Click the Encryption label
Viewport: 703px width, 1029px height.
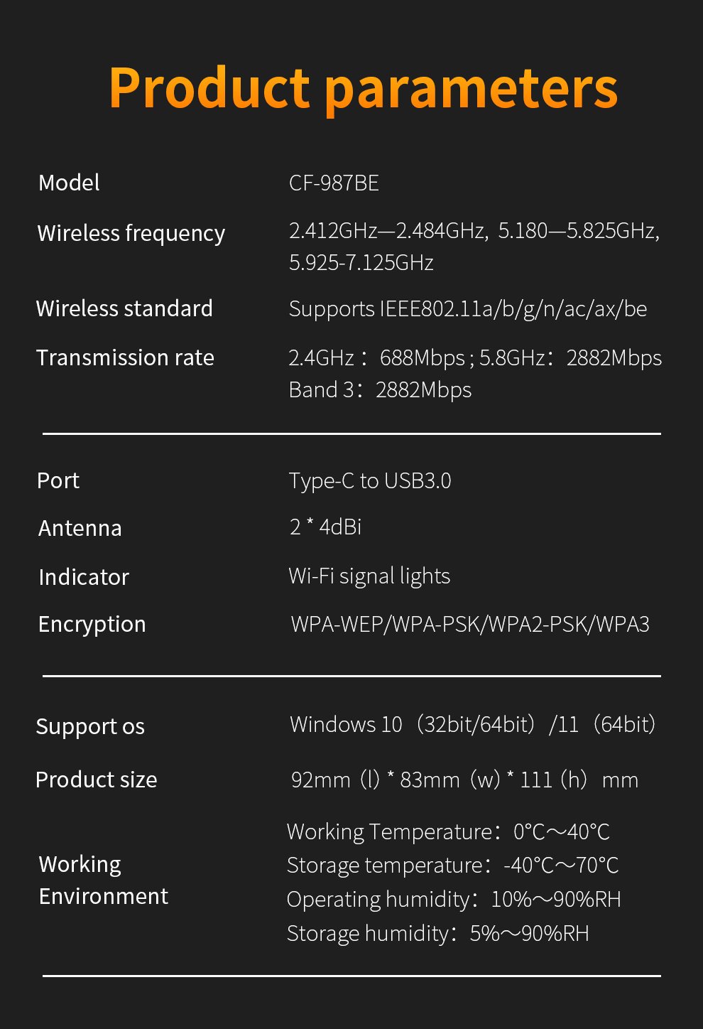click(x=92, y=624)
